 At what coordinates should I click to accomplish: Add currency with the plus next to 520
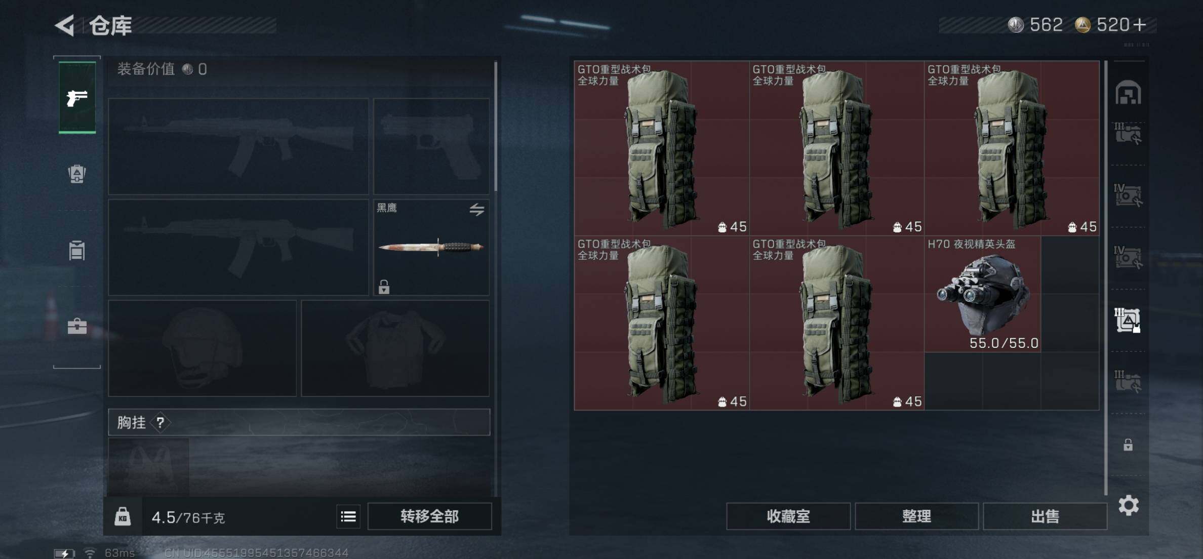1139,25
